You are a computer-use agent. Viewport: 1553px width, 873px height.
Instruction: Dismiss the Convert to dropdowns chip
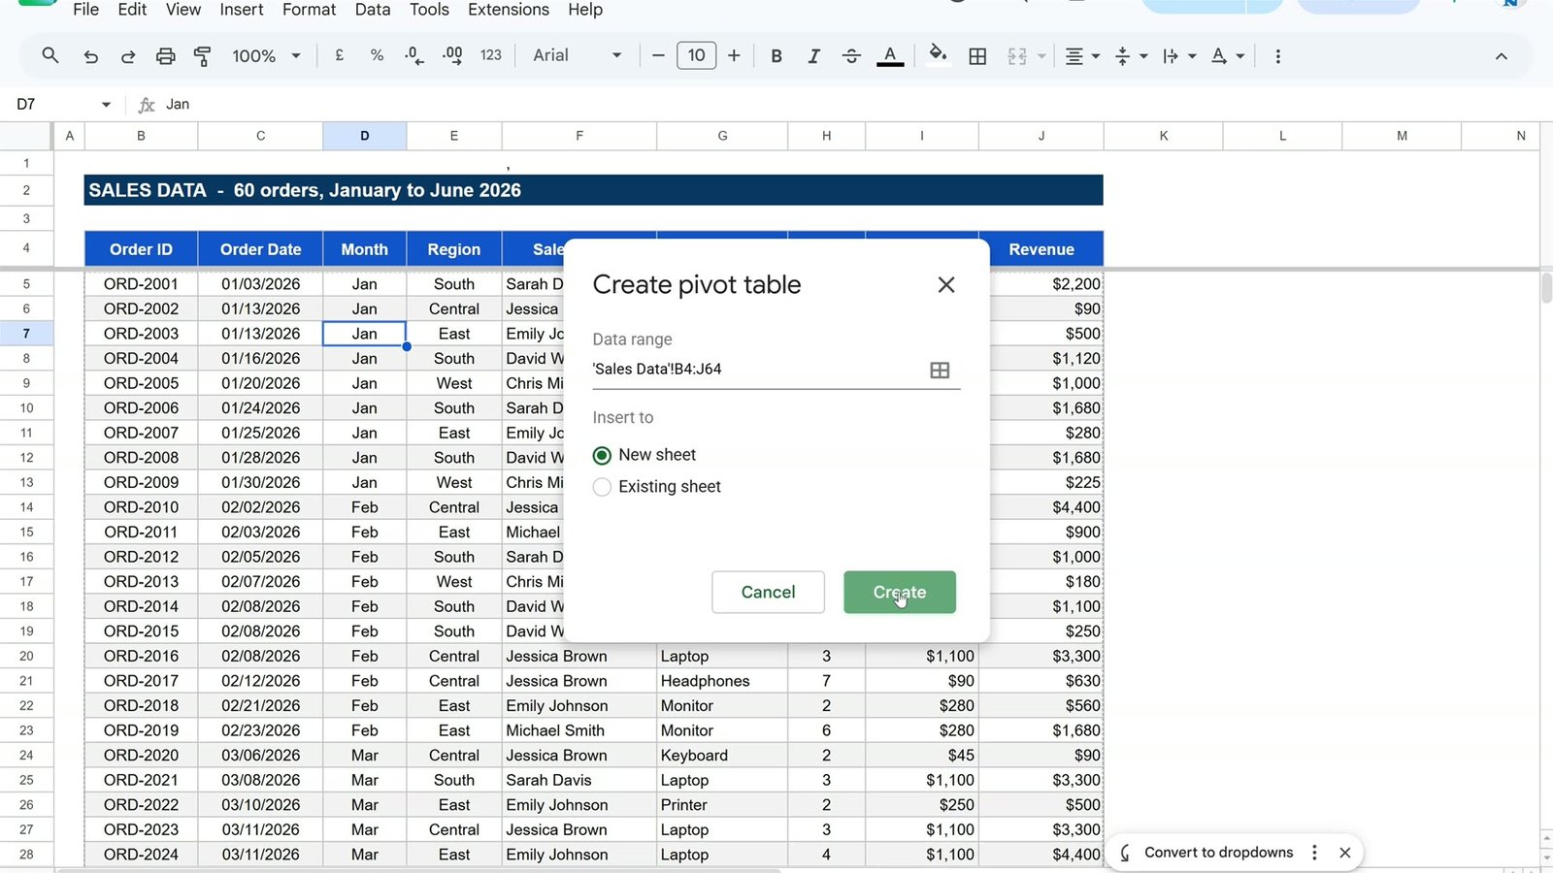(1344, 853)
